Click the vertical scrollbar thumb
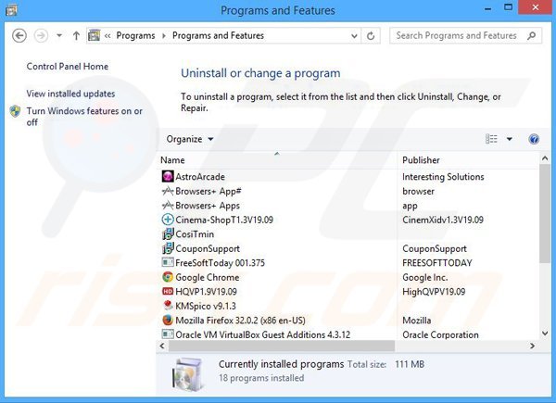Screen dimensions: 556x403 pyautogui.click(x=545, y=214)
